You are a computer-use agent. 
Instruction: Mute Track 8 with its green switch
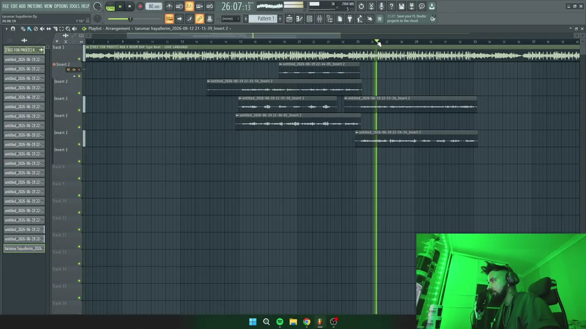(x=79, y=178)
